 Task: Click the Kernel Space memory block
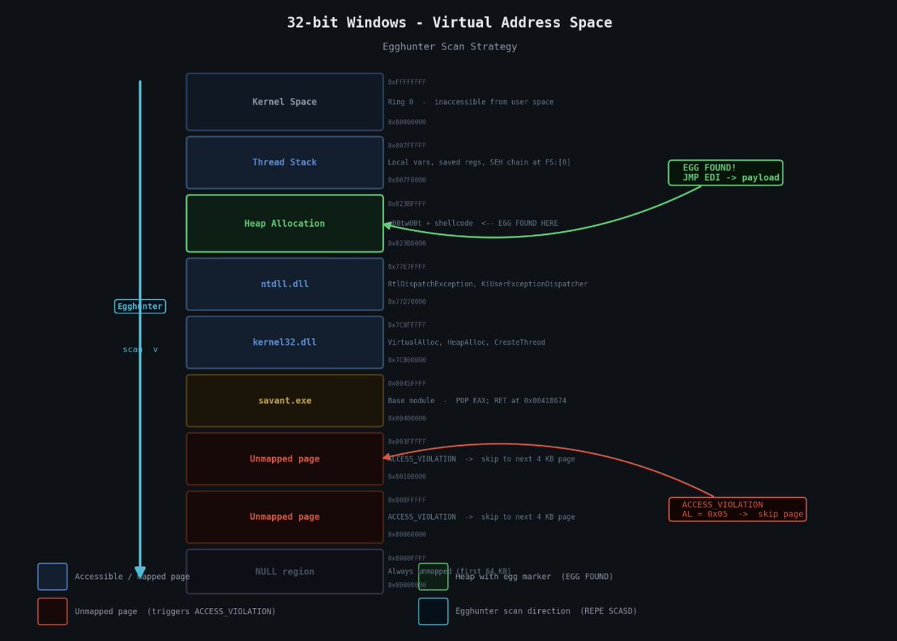pyautogui.click(x=285, y=102)
